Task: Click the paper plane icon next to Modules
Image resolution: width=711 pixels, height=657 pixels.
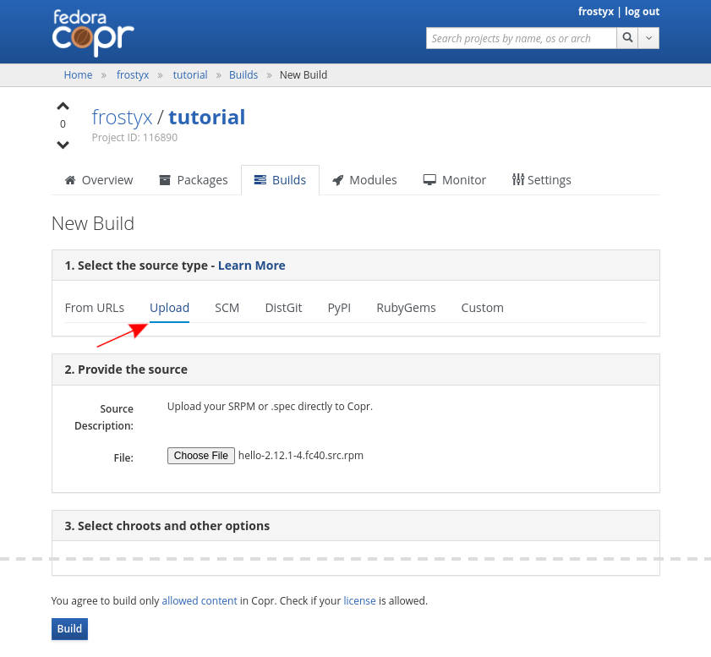Action: (338, 179)
